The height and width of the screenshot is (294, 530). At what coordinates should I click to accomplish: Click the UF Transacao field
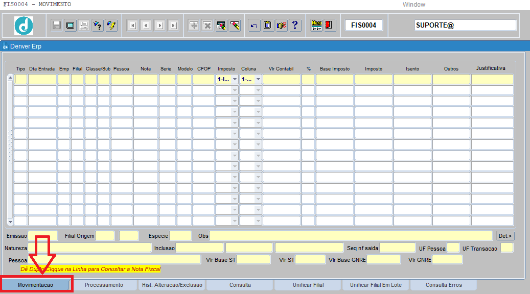click(506, 248)
